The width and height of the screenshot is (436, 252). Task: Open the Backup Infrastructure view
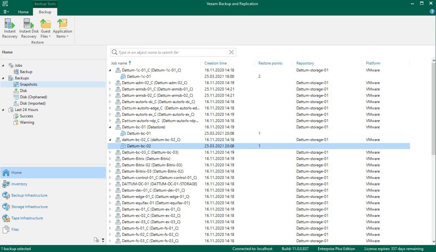[x=53, y=195]
